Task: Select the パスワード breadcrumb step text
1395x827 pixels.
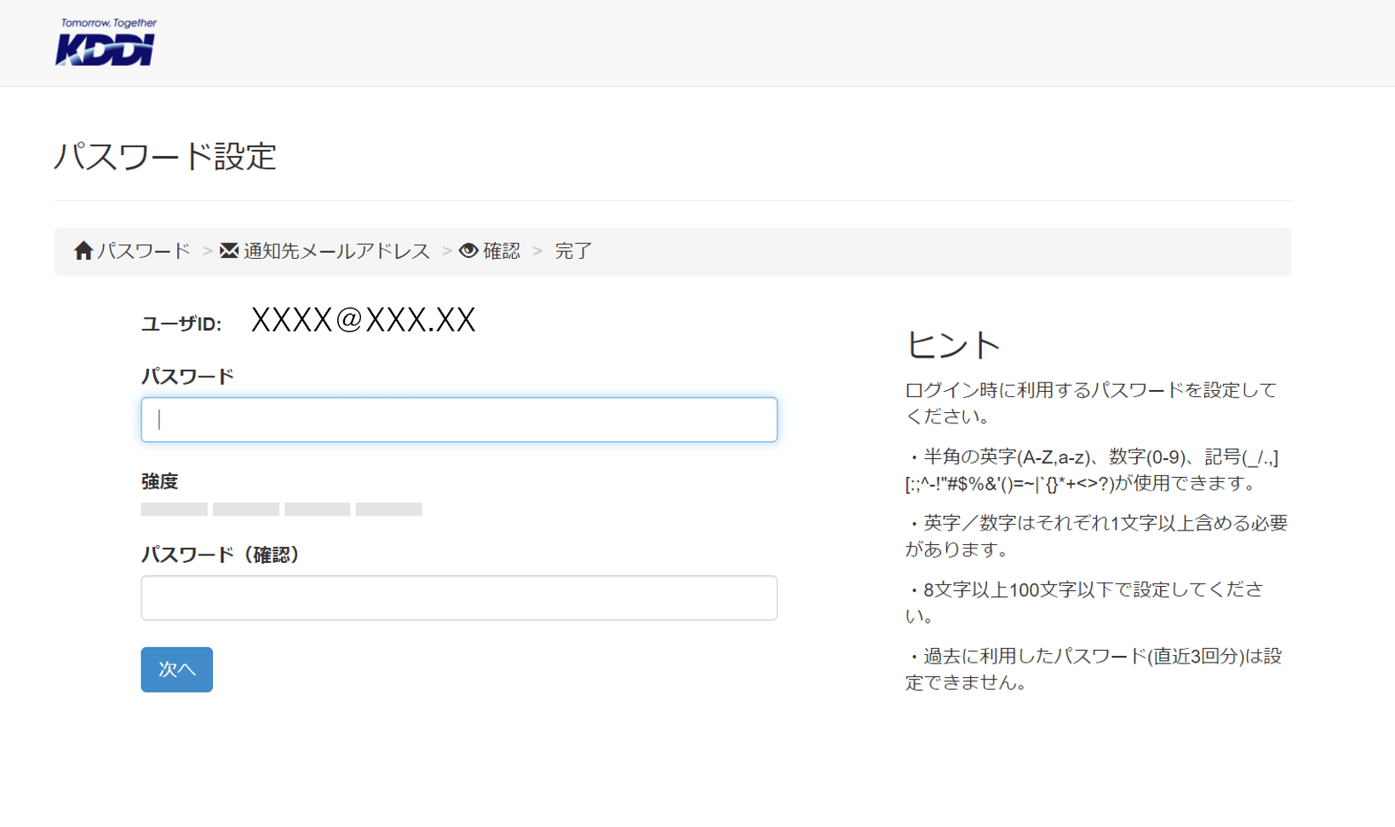Action: tap(143, 251)
